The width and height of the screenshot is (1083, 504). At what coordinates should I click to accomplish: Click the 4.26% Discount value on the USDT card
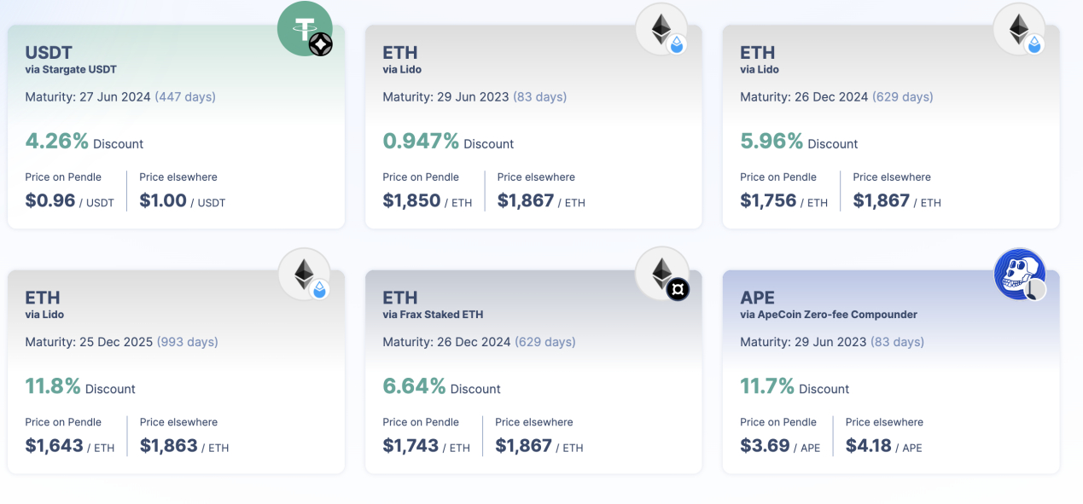click(56, 141)
